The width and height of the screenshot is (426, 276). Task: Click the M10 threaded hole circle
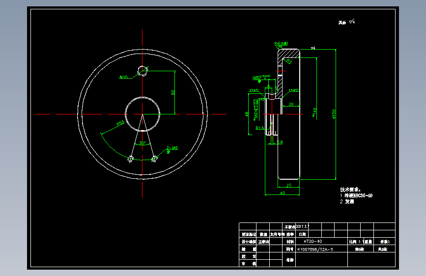[x=142, y=71]
